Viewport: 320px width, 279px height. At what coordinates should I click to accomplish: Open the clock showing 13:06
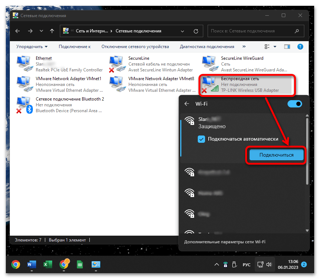[x=288, y=264]
